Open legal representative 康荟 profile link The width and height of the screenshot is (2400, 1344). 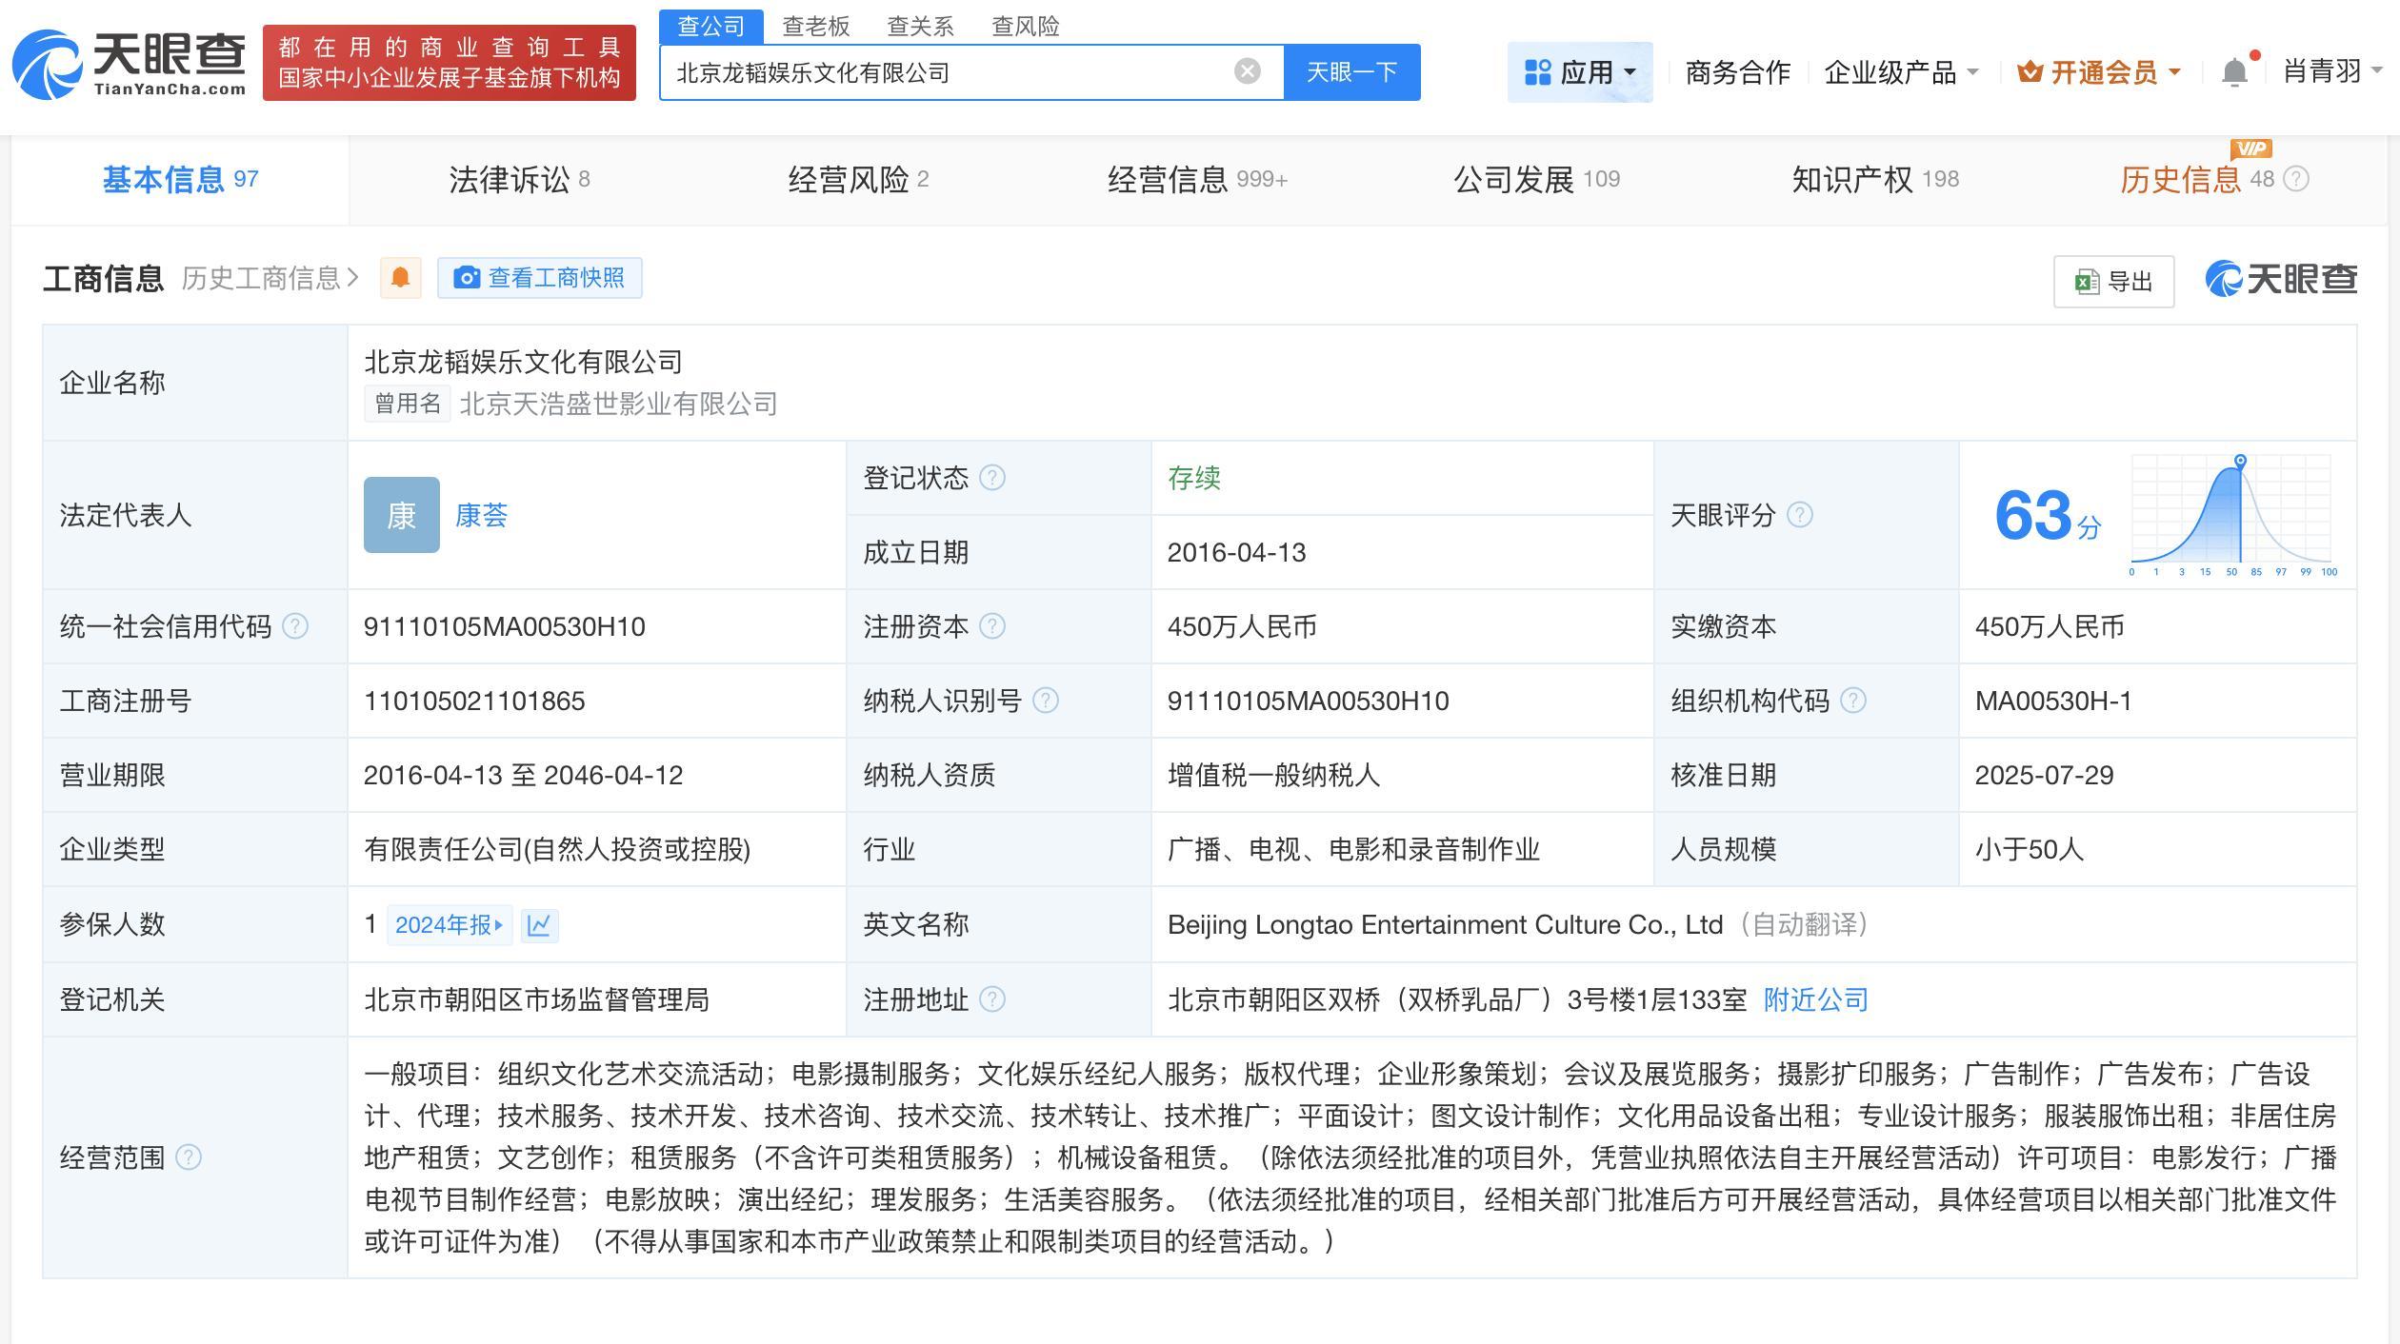pos(481,515)
